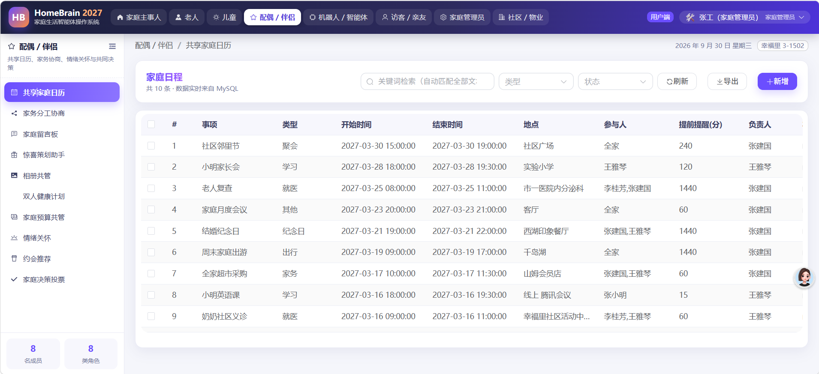The height and width of the screenshot is (374, 819).
Task: Click the 周末家庭出游 cell
Action: point(225,252)
